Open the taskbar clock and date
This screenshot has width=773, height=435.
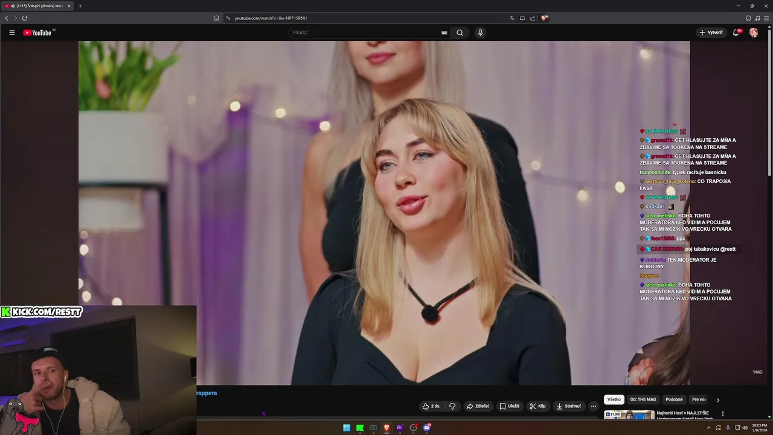click(760, 428)
